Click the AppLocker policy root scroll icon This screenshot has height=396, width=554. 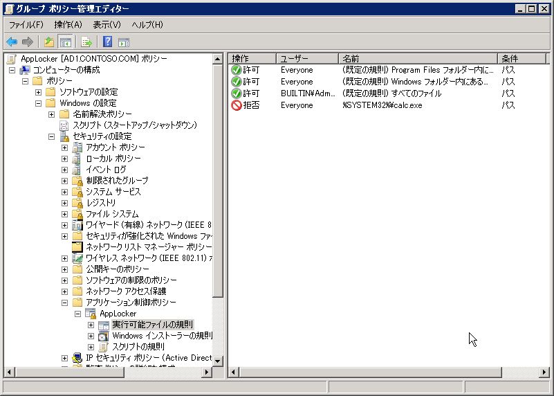[x=12, y=59]
